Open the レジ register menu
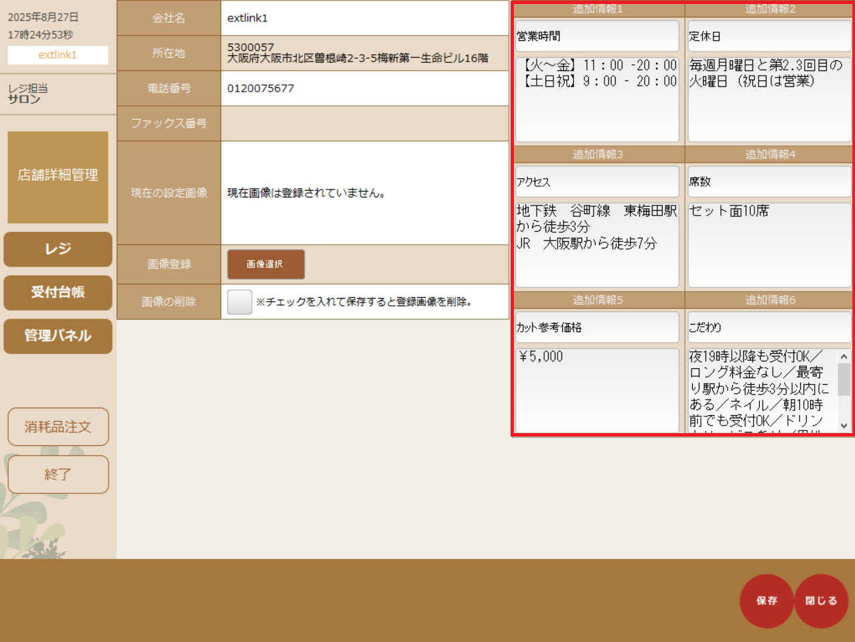The image size is (855, 642). point(58,249)
